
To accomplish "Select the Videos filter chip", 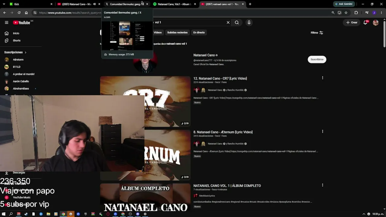I will pyautogui.click(x=158, y=33).
